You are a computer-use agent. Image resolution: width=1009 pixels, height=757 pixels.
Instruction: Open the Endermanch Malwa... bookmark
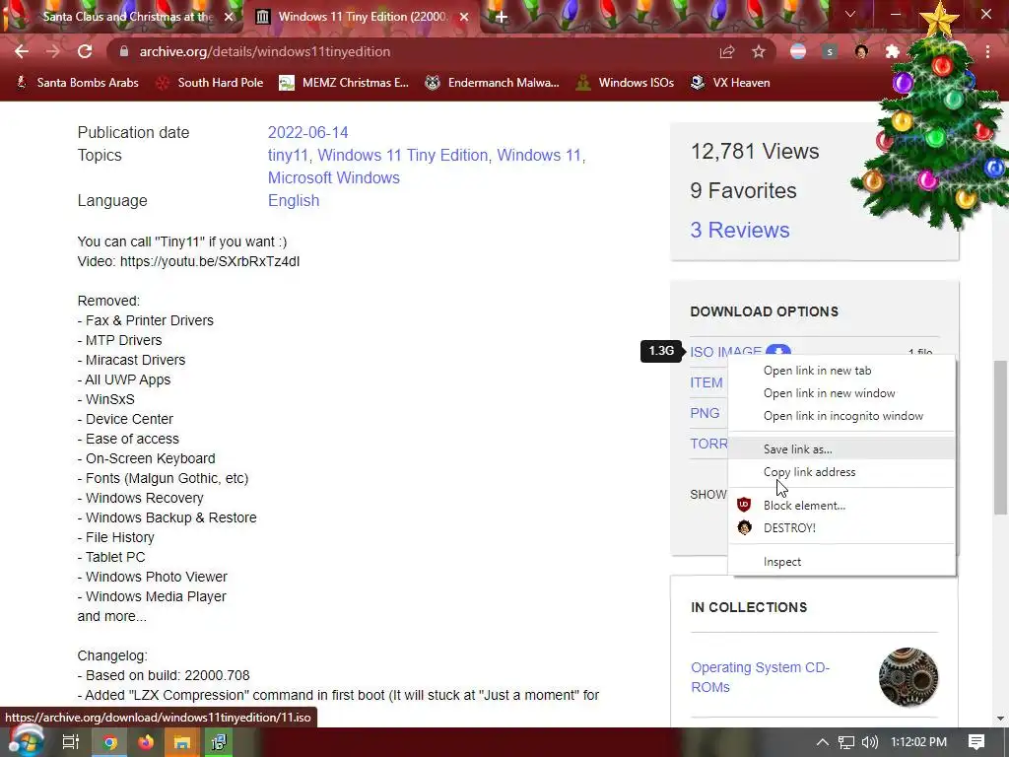(493, 83)
